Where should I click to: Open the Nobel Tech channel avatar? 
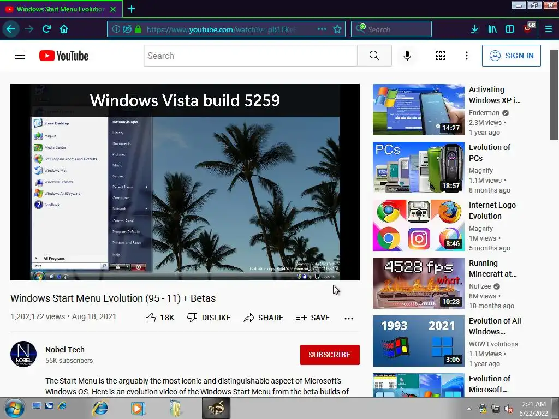point(23,354)
